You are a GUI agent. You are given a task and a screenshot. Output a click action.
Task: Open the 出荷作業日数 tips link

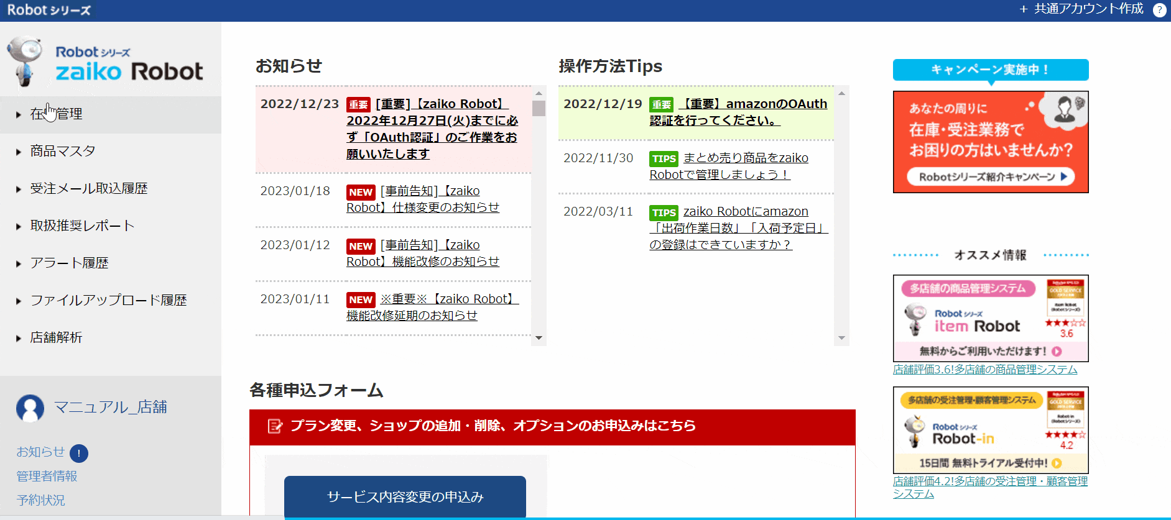click(739, 229)
